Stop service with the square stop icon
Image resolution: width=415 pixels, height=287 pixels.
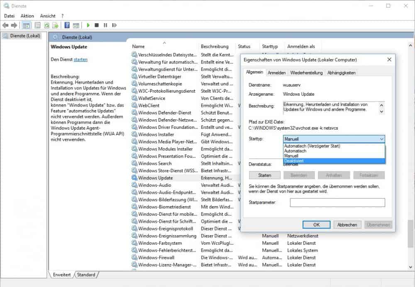[97, 25]
